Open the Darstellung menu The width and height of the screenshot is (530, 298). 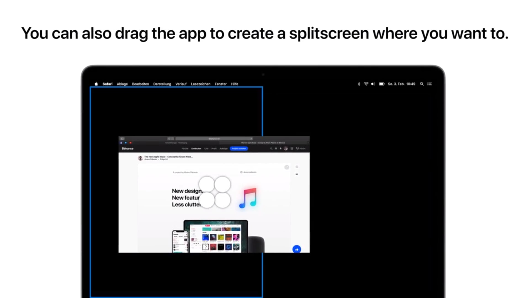coord(162,84)
